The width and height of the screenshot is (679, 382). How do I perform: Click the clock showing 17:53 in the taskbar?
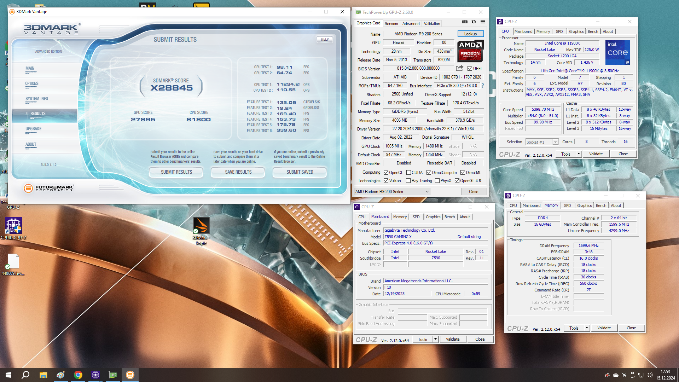coord(665,372)
